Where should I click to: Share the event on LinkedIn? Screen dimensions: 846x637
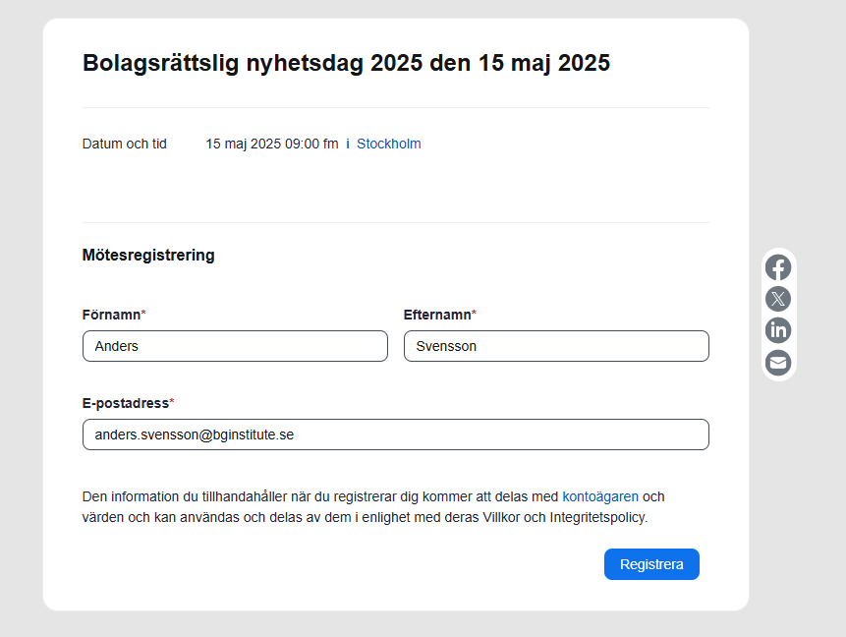(778, 330)
